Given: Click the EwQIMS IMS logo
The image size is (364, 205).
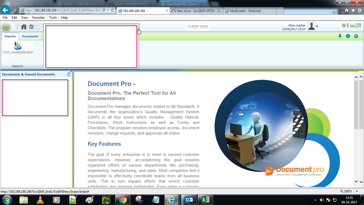Looking at the screenshot, I should (351, 26).
